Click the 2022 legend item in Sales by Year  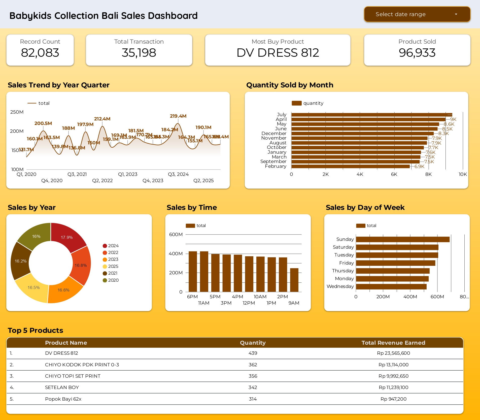click(111, 252)
